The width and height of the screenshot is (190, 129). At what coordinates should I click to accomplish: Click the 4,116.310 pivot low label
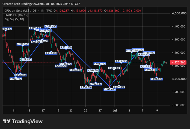click(x=146, y=66)
